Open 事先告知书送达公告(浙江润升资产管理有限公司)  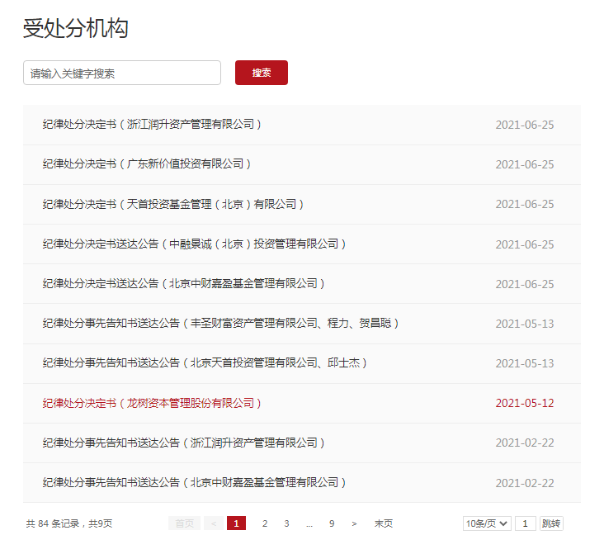tap(183, 443)
